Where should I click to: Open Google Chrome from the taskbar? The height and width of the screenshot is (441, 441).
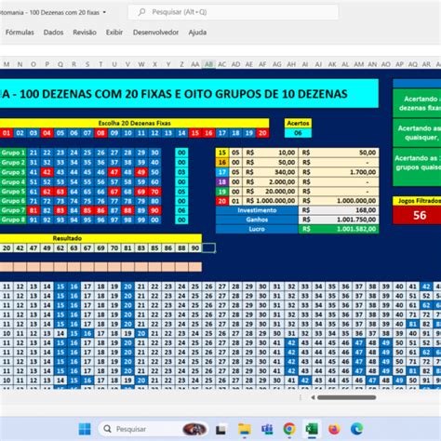[x=289, y=429]
